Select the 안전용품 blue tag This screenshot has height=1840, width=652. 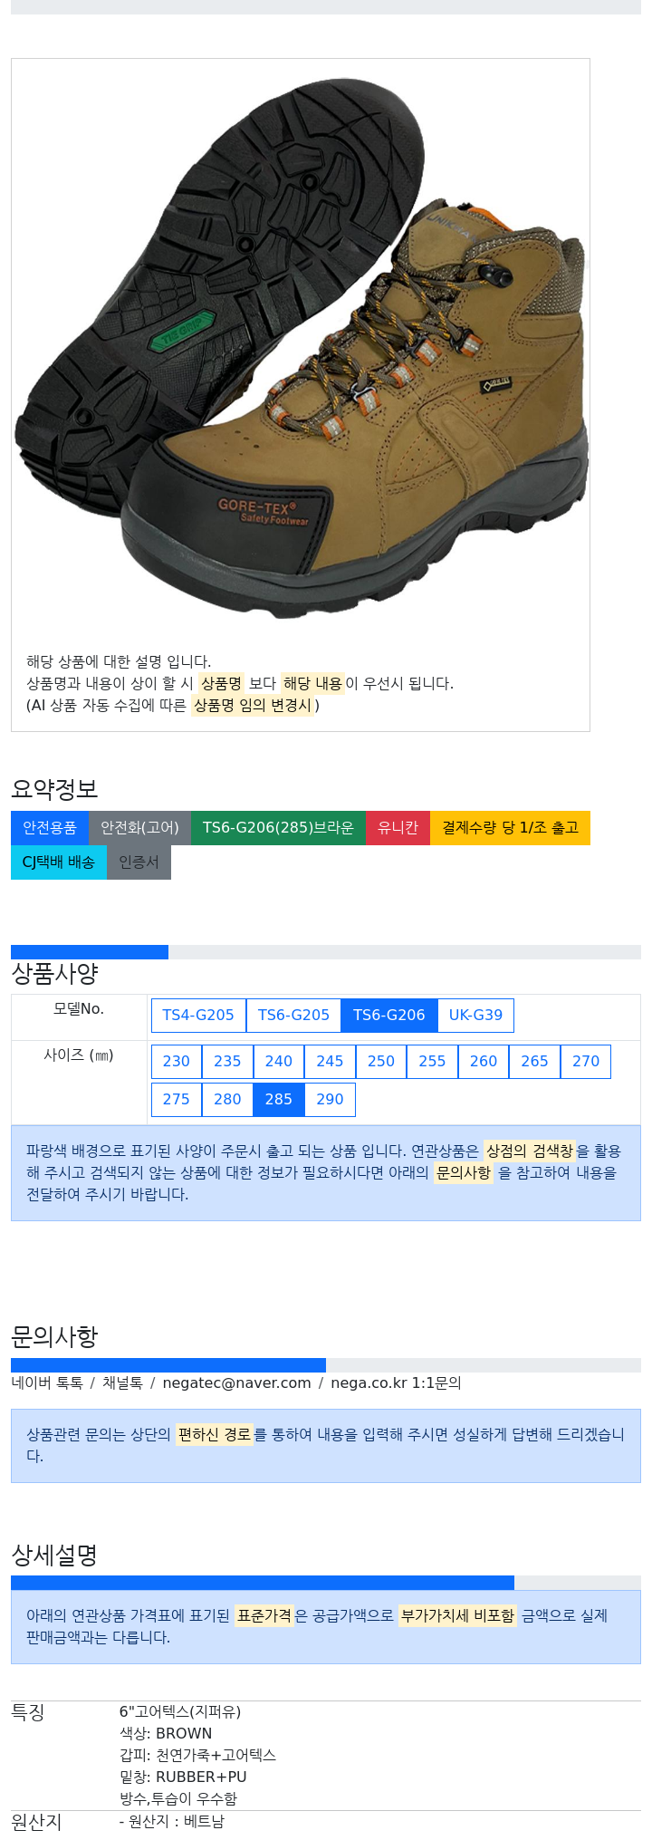coord(50,828)
